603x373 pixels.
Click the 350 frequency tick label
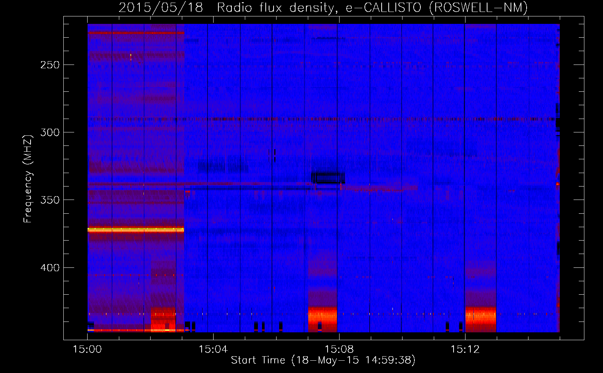tap(50, 200)
